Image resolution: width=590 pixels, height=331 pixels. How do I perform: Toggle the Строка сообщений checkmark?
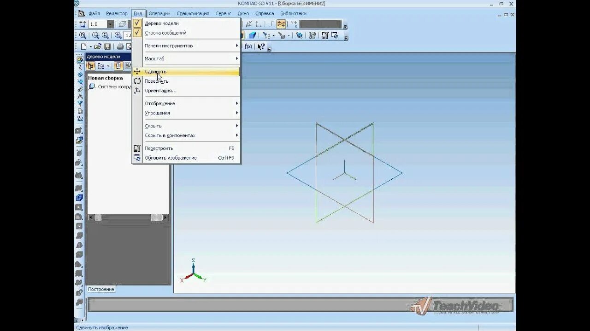tap(137, 33)
